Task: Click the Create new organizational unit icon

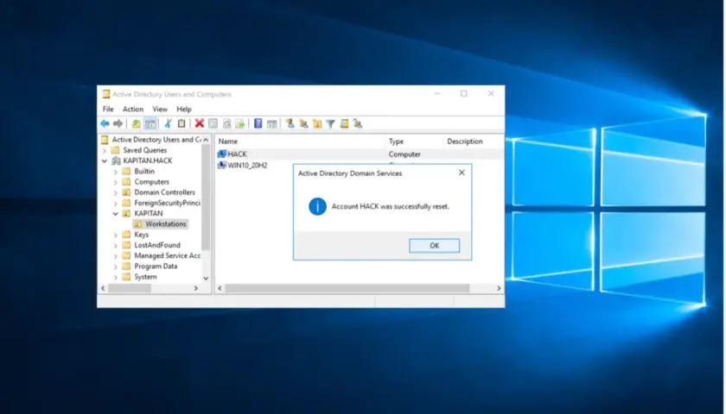Action: (x=317, y=123)
